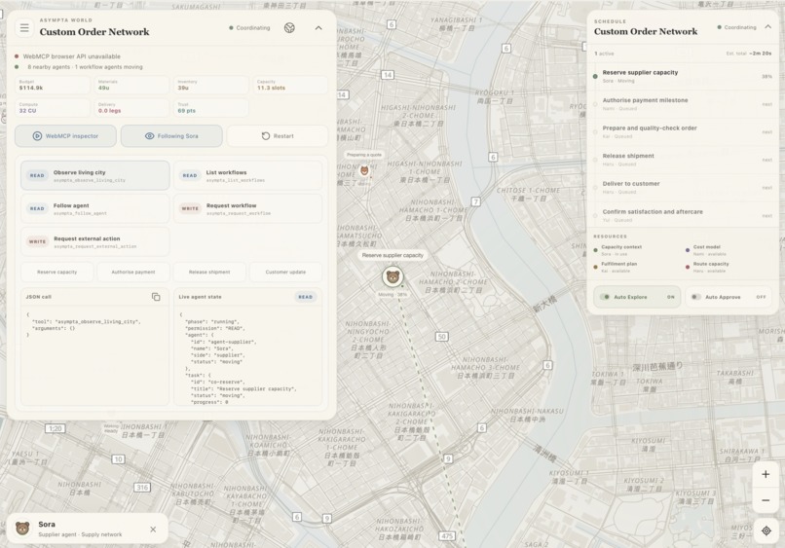Open the Reserve supplier capacity schedule item
The image size is (785, 548).
683,77
